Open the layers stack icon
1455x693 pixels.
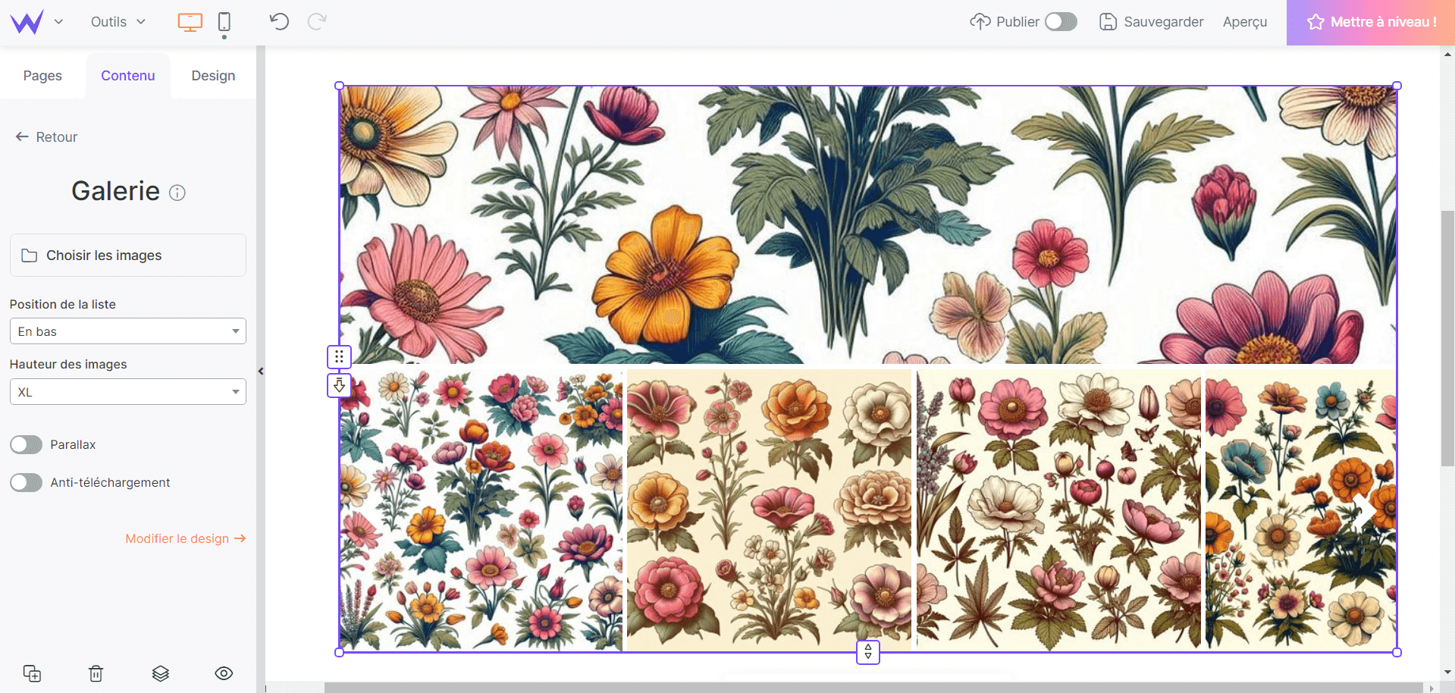click(x=160, y=673)
